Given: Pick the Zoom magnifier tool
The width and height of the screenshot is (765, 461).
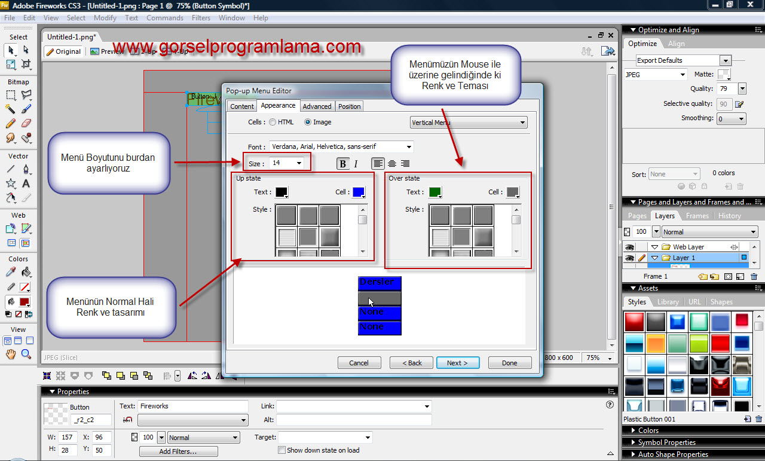Looking at the screenshot, I should click(26, 355).
